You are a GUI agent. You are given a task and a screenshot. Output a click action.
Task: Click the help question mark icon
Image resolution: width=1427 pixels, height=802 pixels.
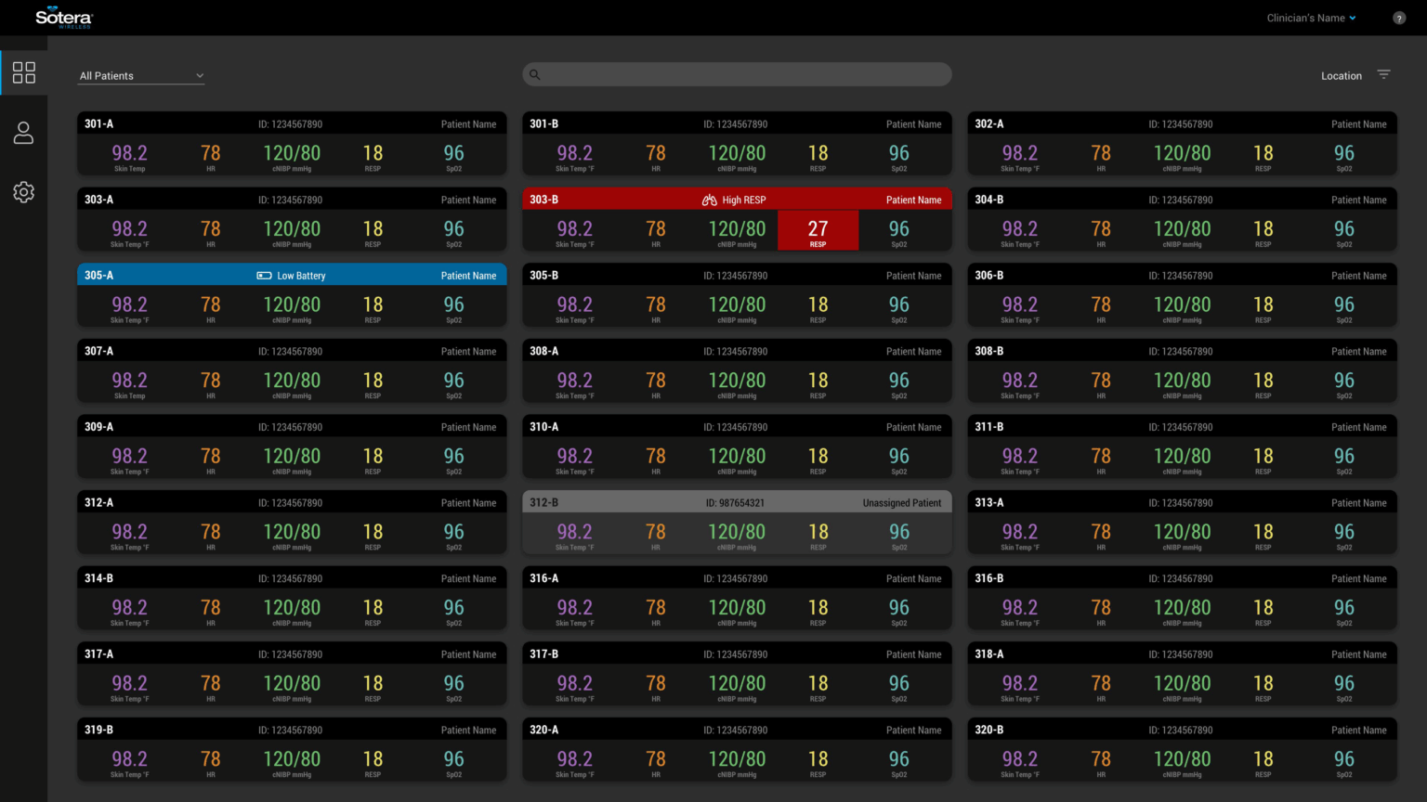tap(1399, 19)
